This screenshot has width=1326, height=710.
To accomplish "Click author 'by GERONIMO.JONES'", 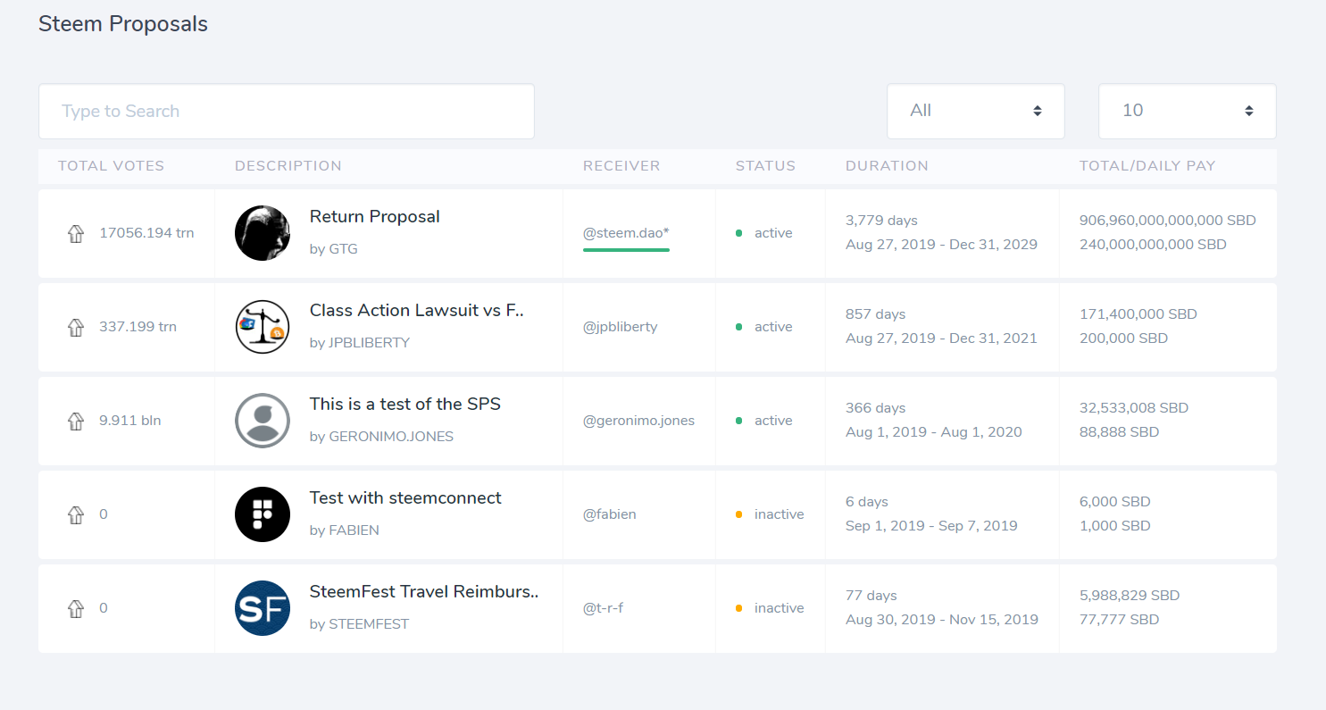I will (x=381, y=437).
